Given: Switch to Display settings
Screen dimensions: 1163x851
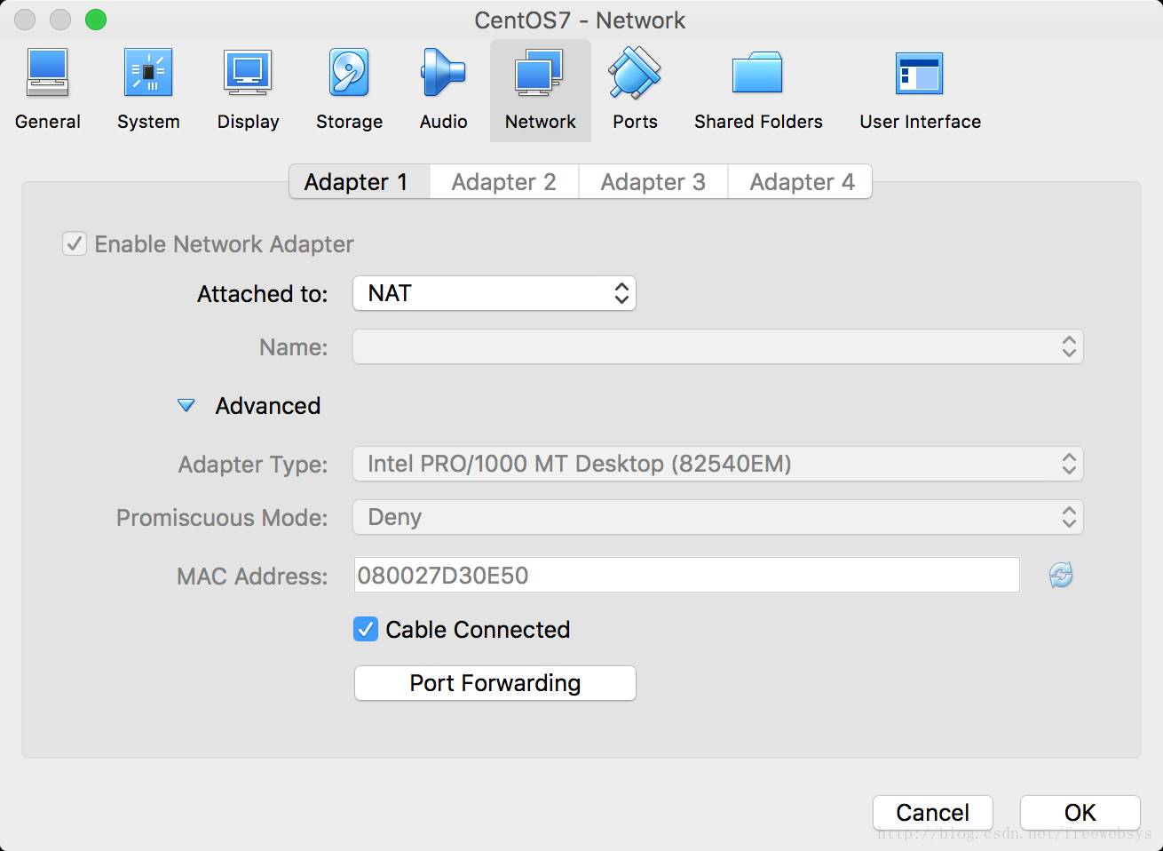Looking at the screenshot, I should [248, 90].
